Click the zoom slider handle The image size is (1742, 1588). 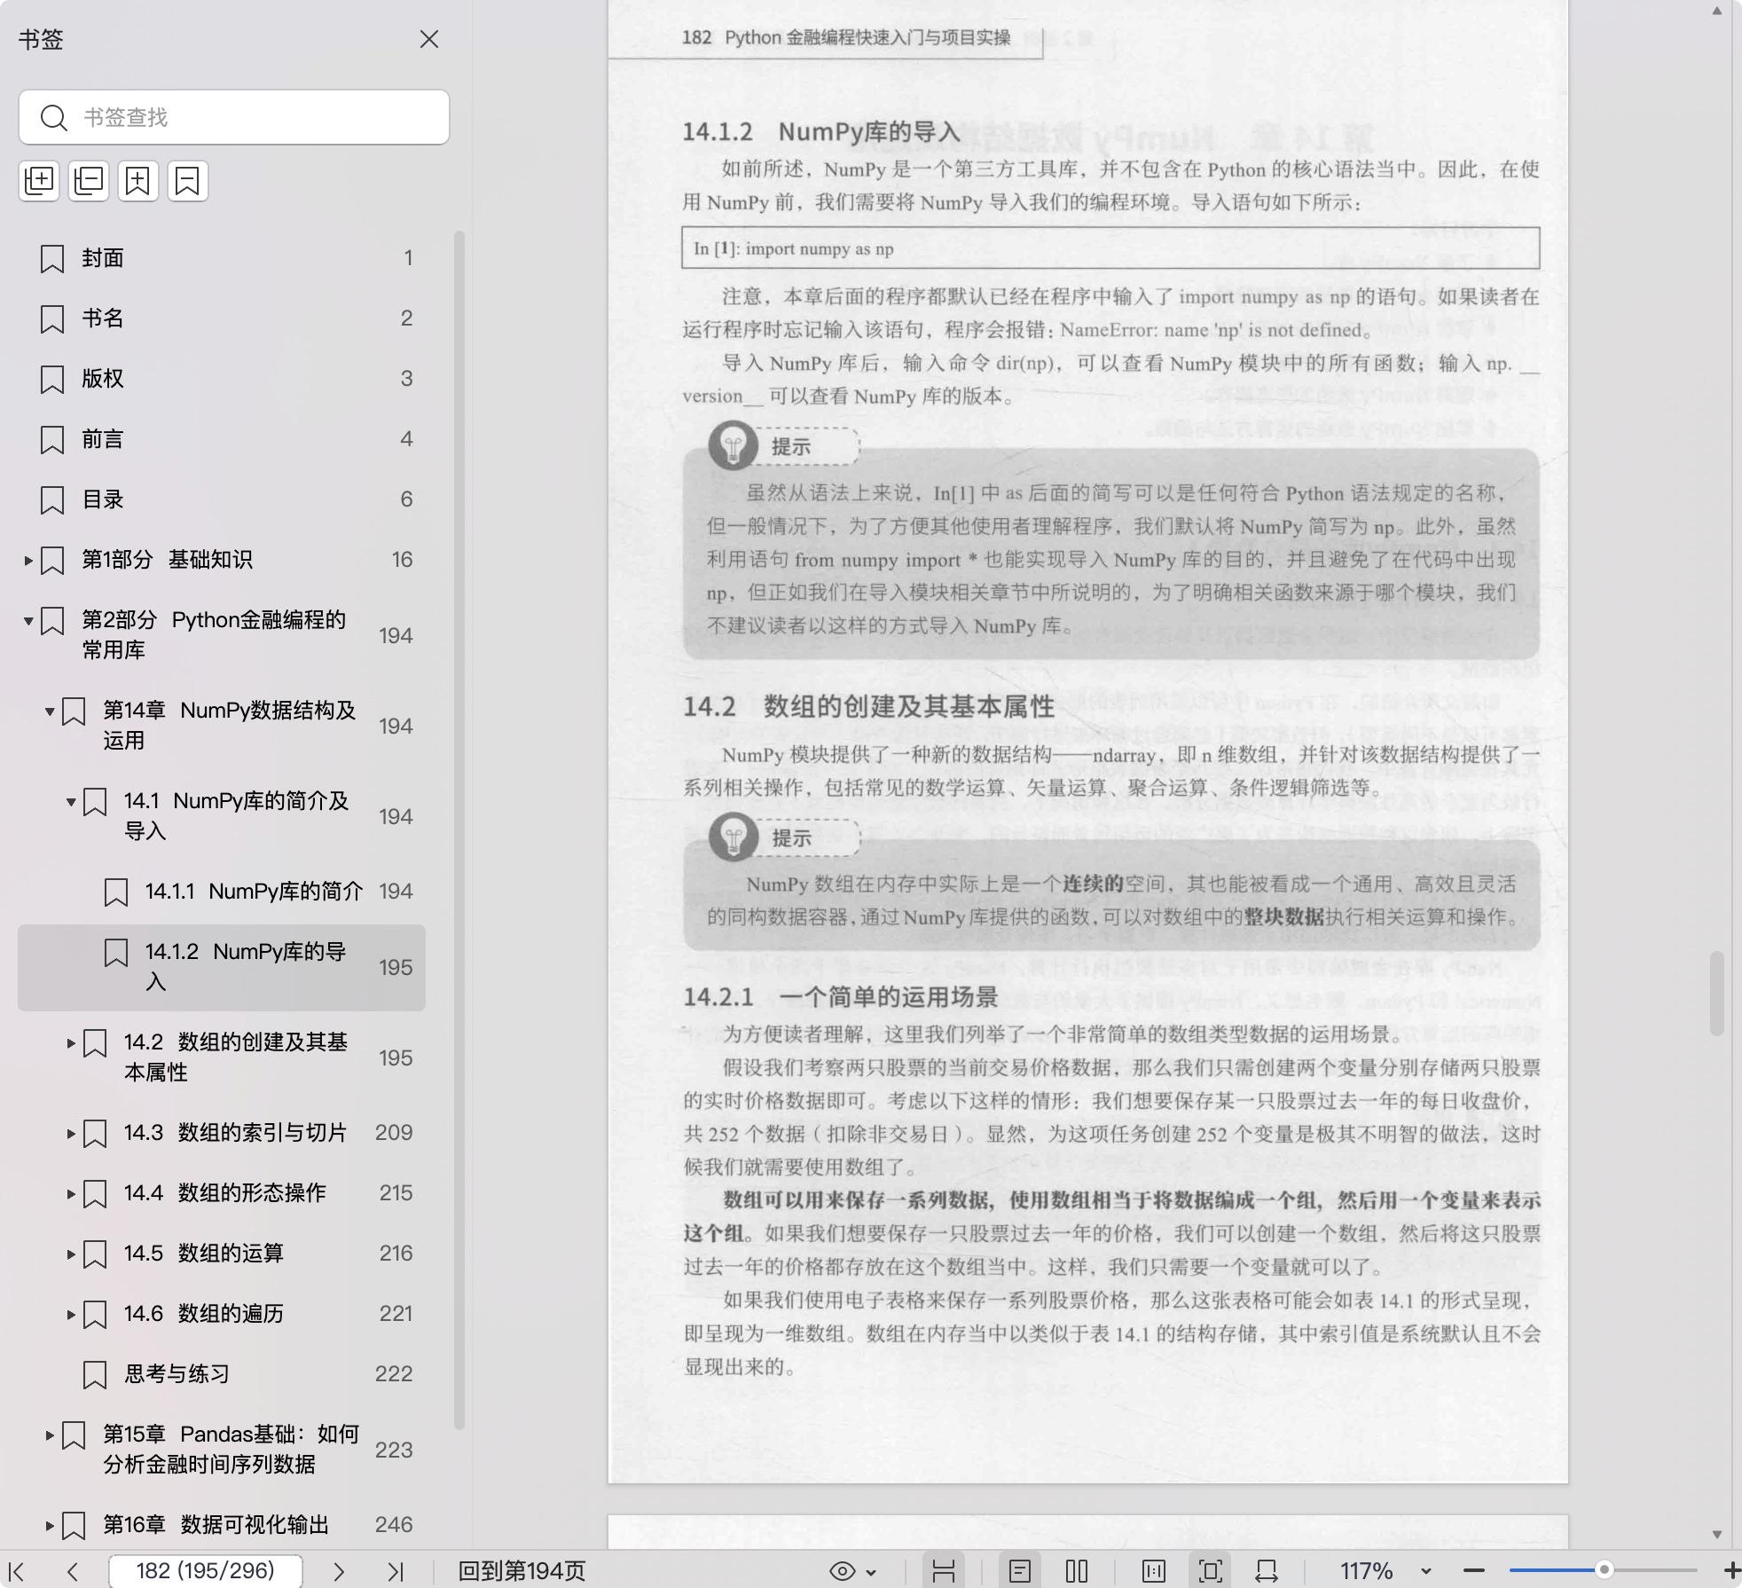click(x=1604, y=1570)
